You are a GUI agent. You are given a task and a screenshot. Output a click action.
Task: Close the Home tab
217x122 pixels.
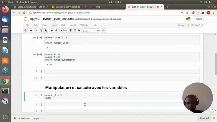(123, 7)
